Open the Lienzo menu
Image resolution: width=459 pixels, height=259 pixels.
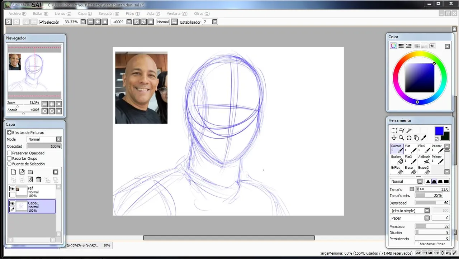coord(63,14)
